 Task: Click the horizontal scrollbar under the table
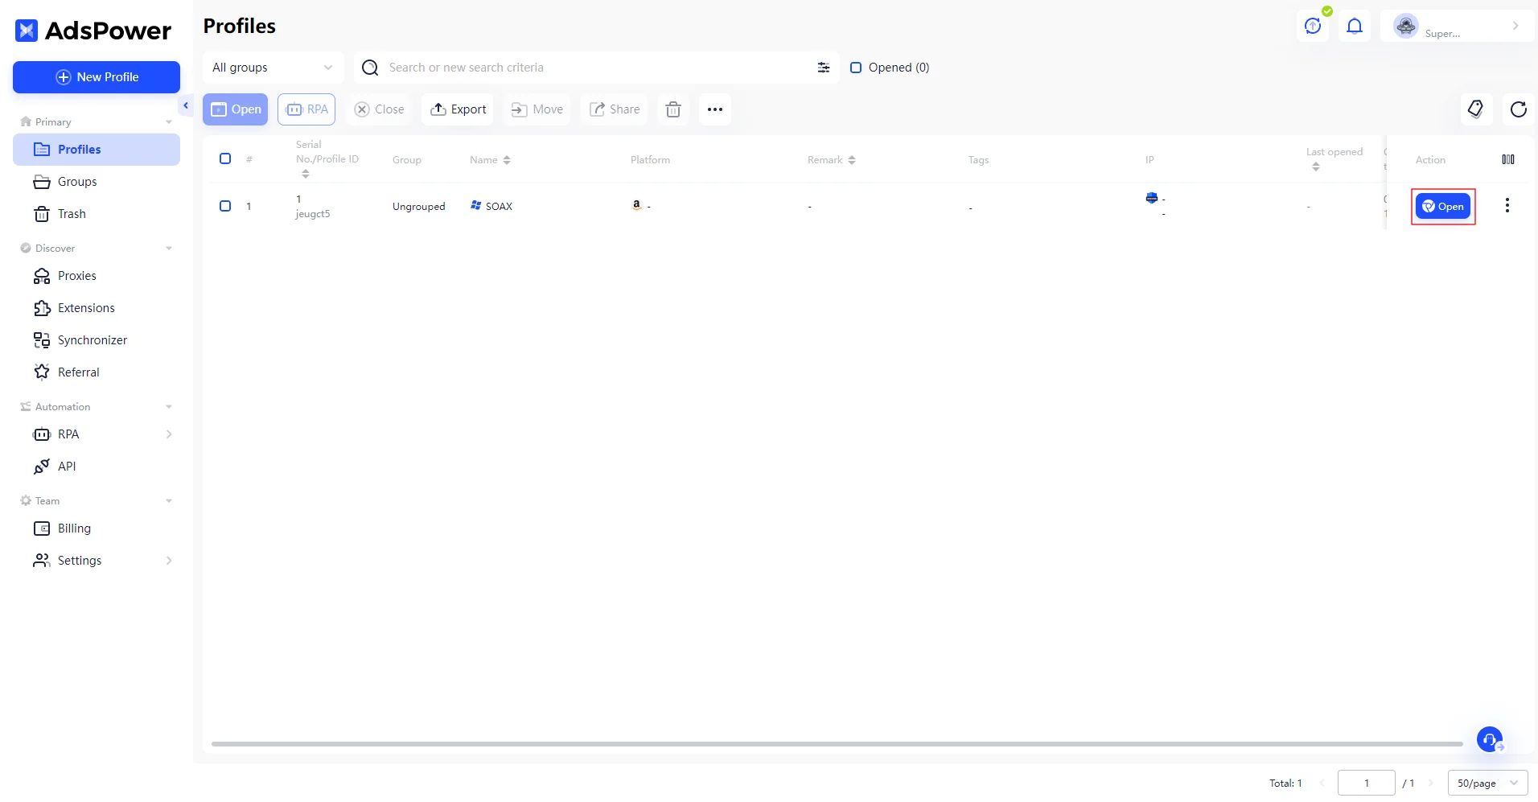[837, 744]
